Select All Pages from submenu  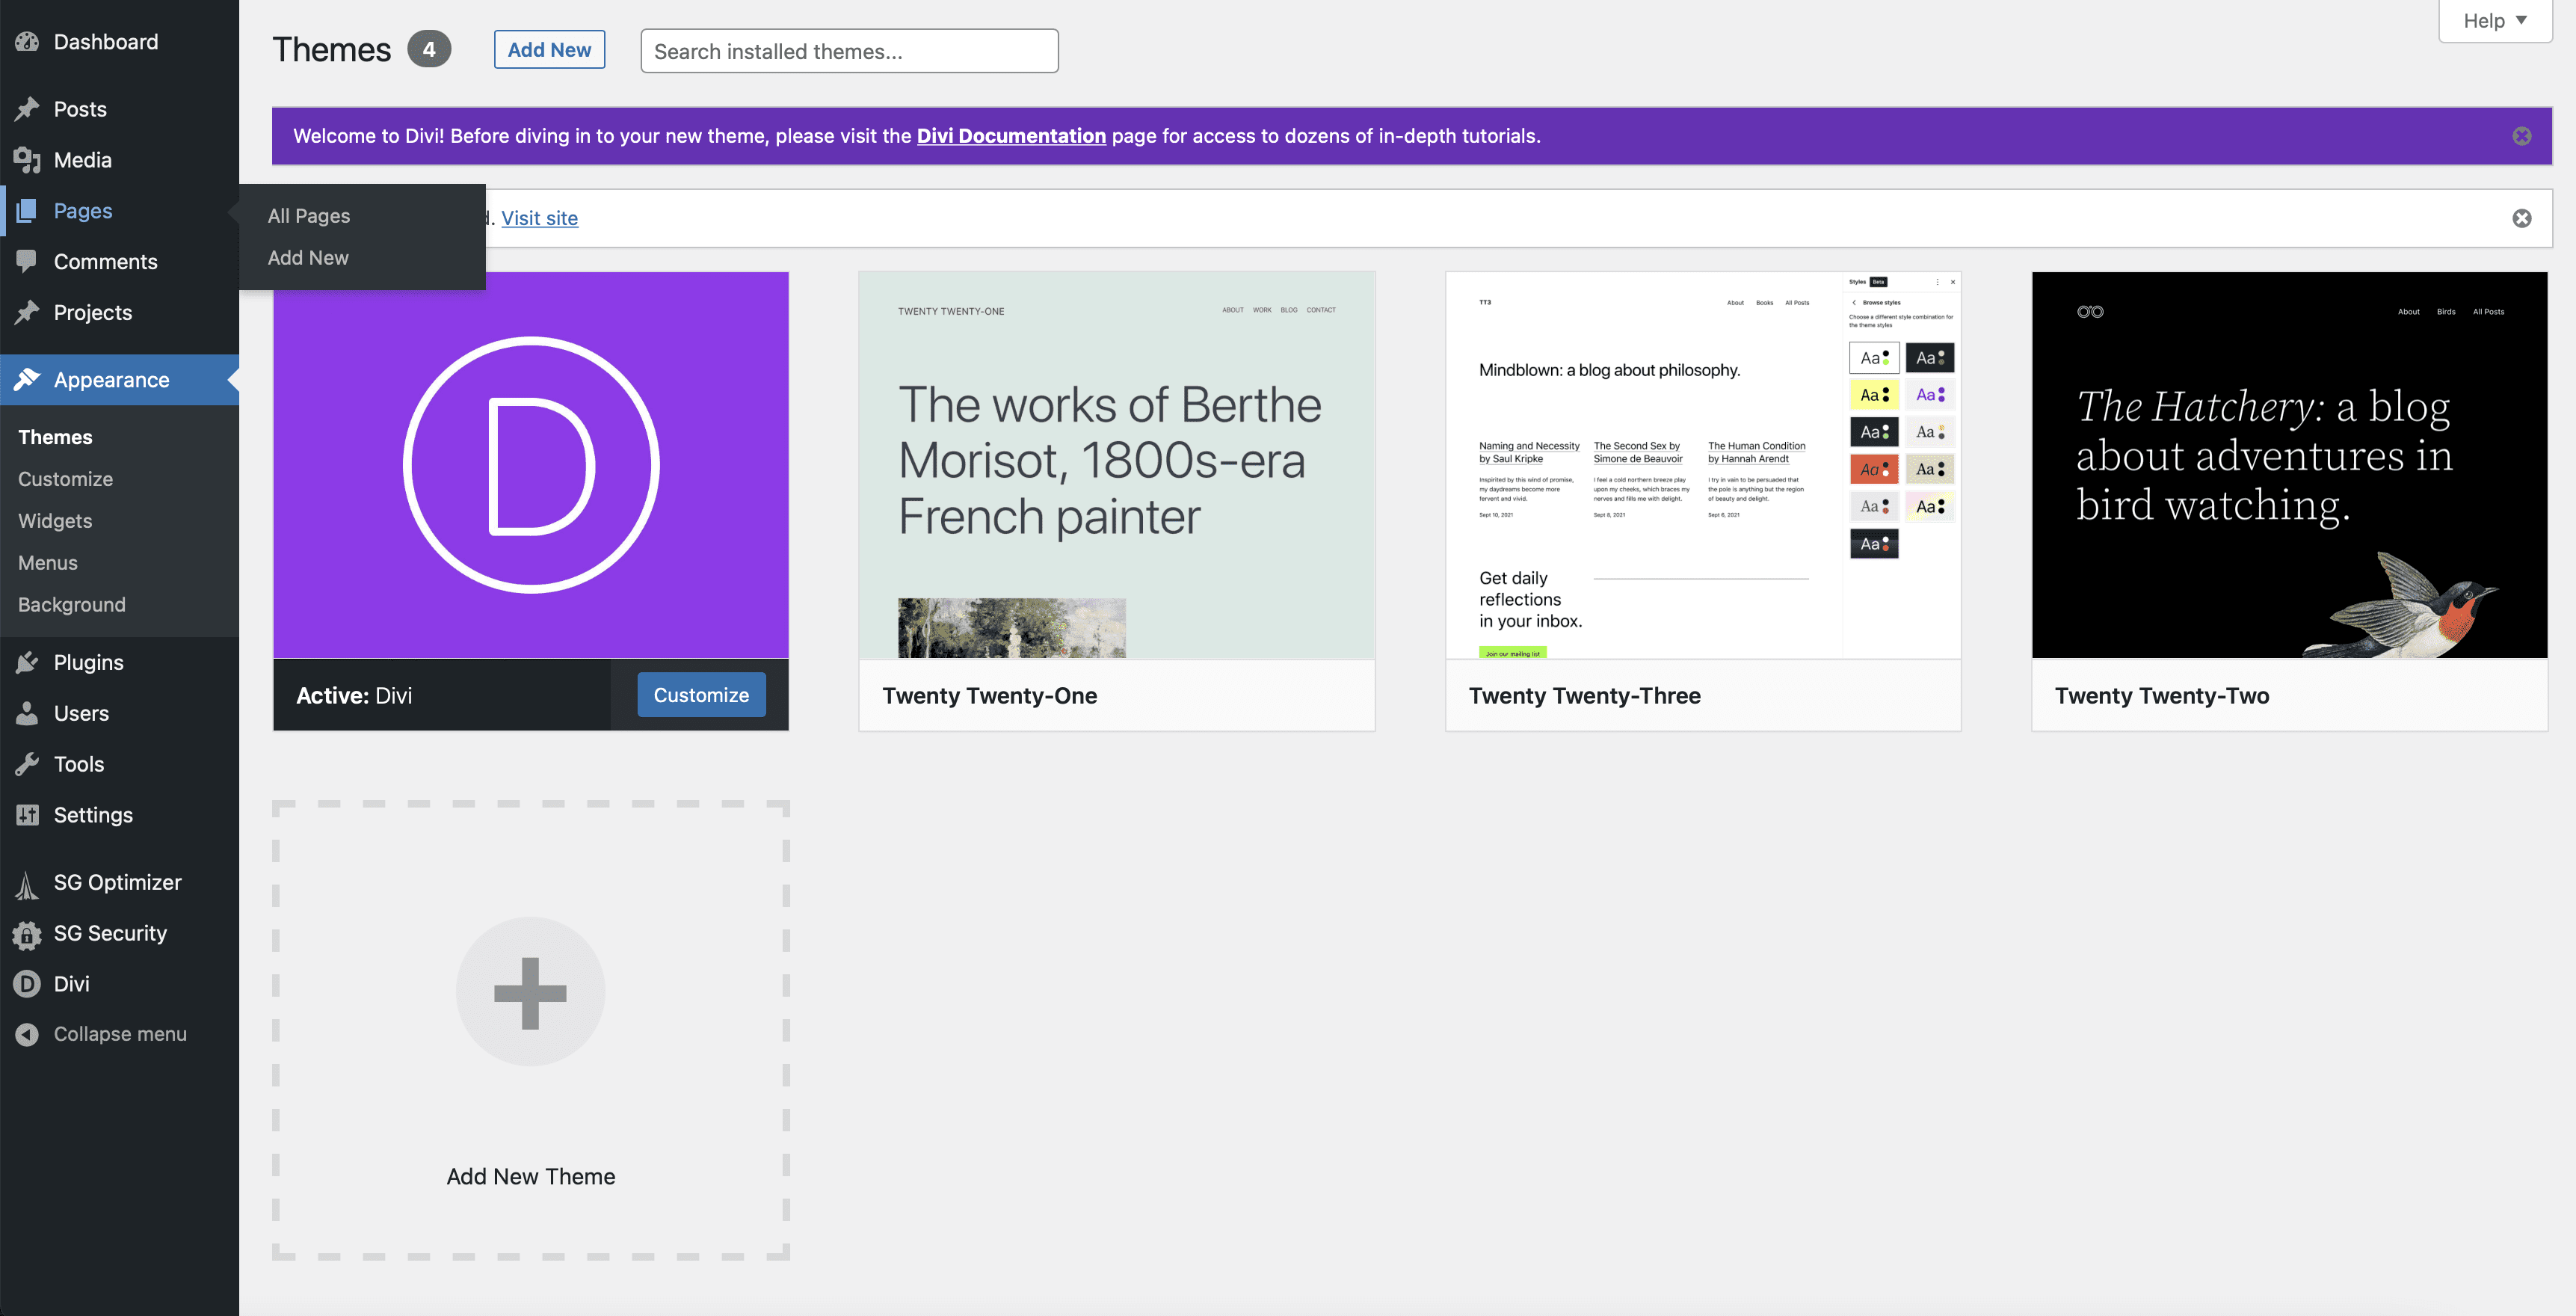pyautogui.click(x=307, y=215)
